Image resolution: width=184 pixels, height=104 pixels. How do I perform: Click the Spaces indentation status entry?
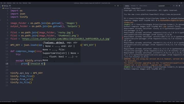point(165,101)
